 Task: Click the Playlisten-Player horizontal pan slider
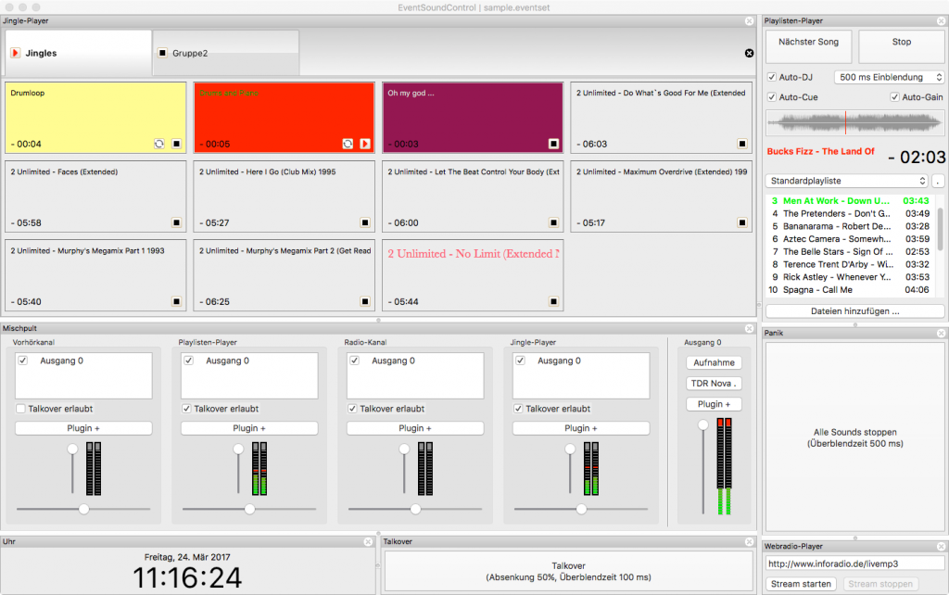tap(249, 509)
